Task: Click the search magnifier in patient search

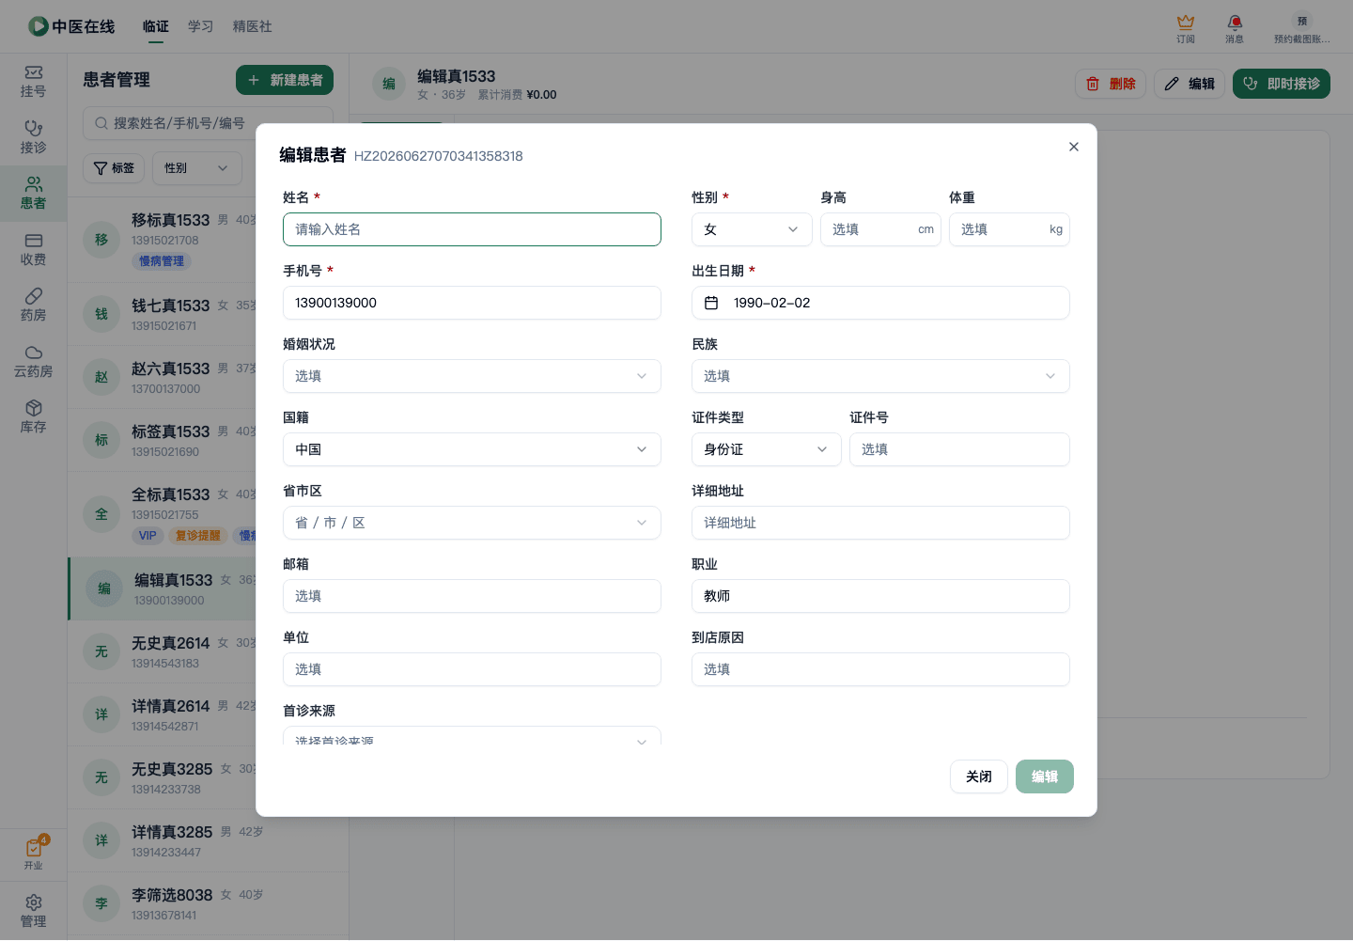Action: 101,123
